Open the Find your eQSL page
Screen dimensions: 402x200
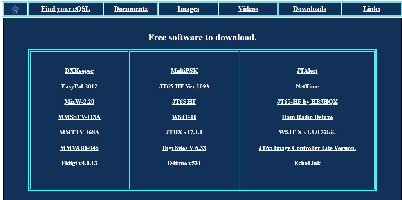pyautogui.click(x=65, y=9)
